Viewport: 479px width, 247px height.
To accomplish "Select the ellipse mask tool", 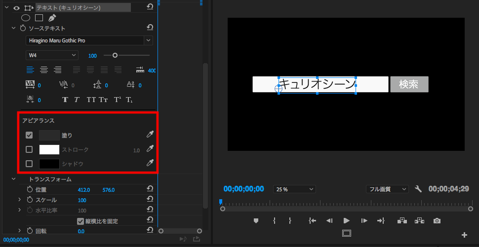I will (x=26, y=18).
